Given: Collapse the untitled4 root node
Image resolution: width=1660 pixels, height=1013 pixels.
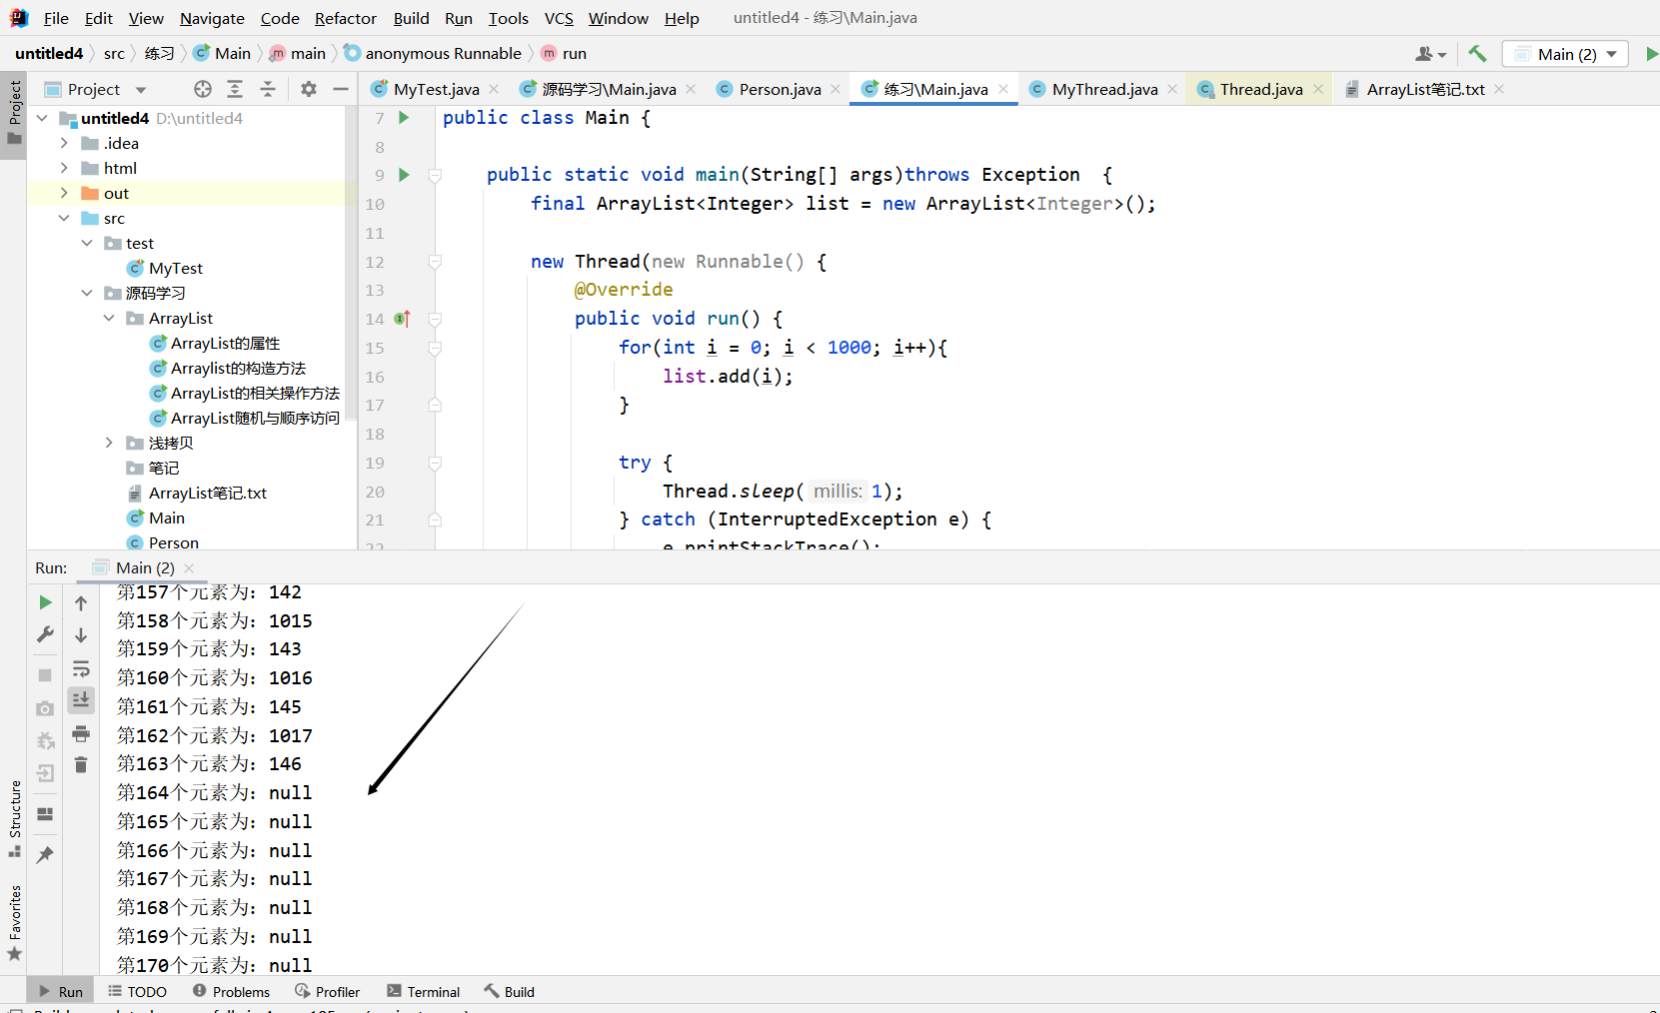Looking at the screenshot, I should 42,118.
